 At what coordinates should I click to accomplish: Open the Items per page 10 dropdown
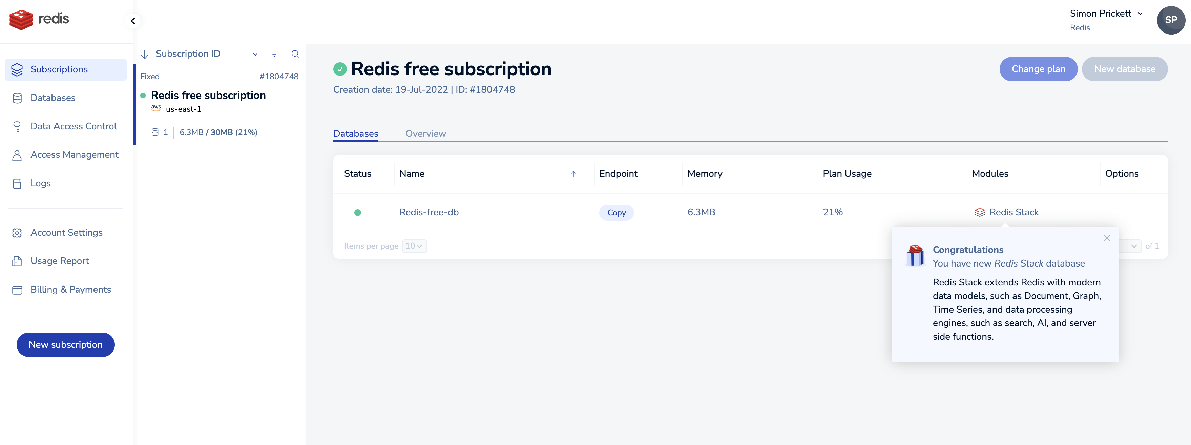[x=414, y=245]
